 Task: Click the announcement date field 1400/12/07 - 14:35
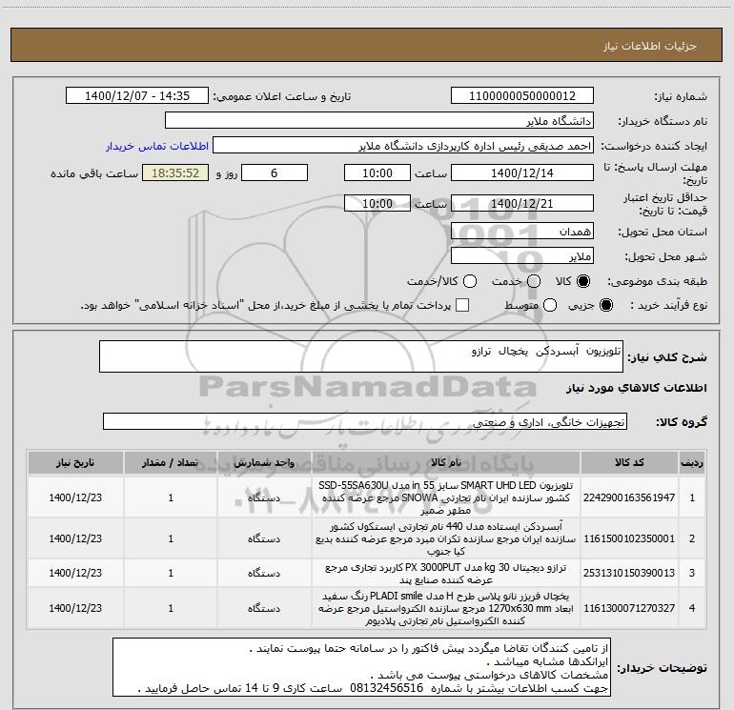pyautogui.click(x=137, y=95)
